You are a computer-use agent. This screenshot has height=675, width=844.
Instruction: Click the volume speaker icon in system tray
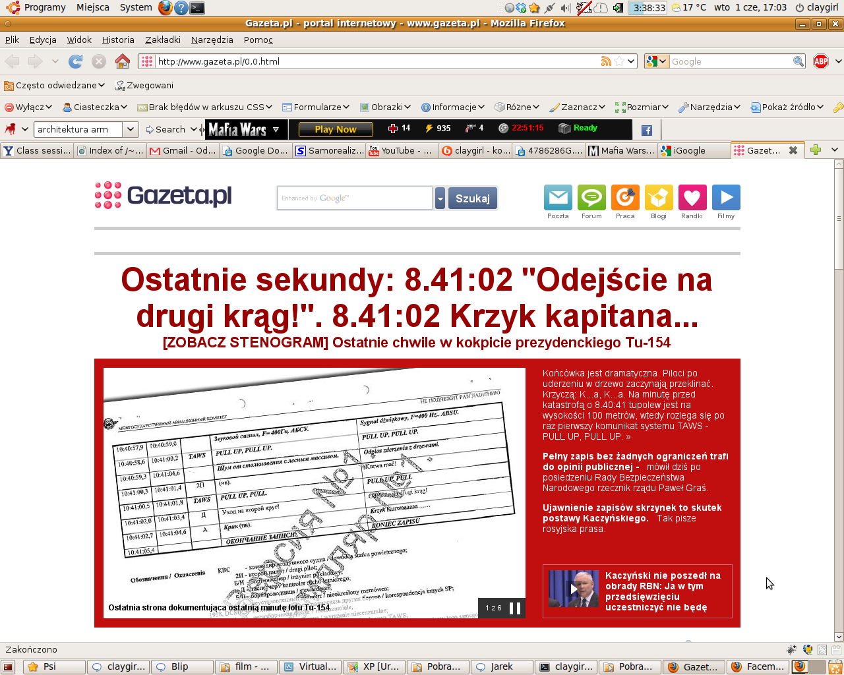565,7
